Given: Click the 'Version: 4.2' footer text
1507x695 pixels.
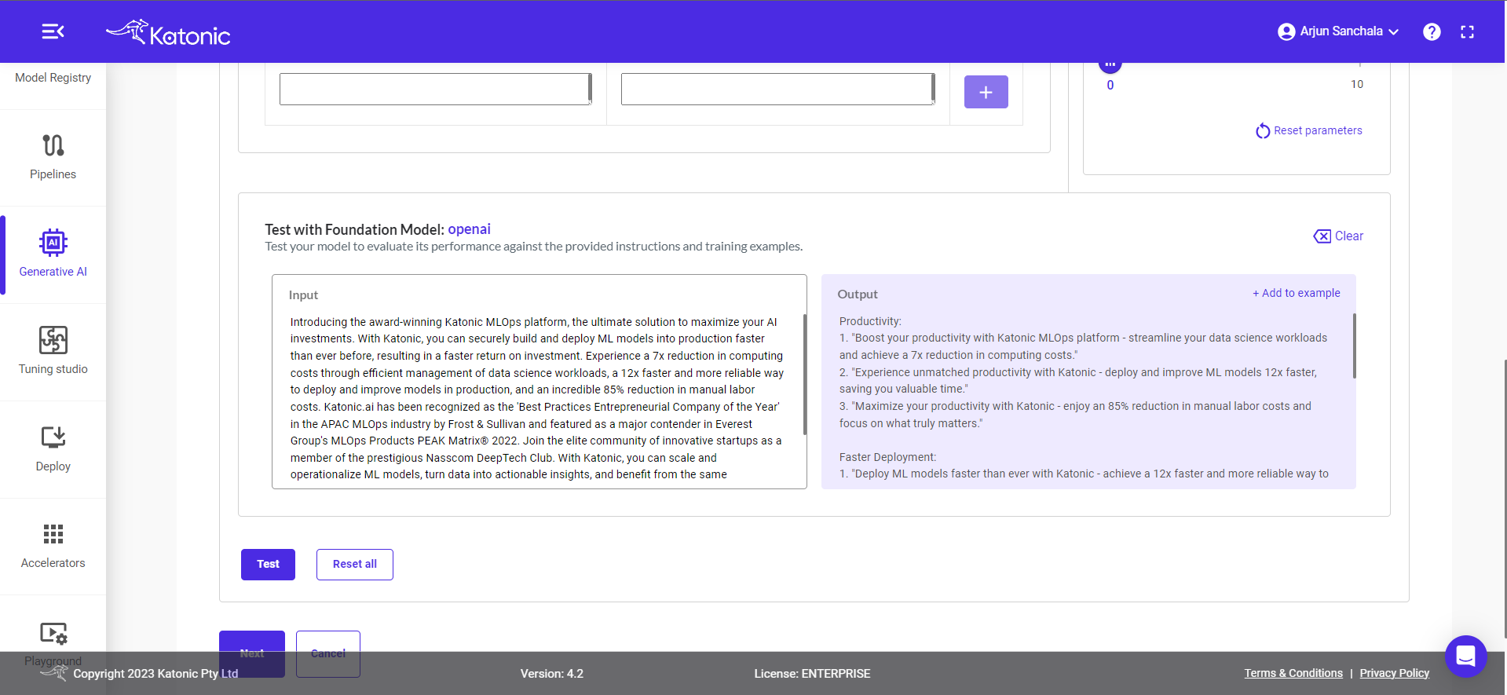Looking at the screenshot, I should coord(551,674).
